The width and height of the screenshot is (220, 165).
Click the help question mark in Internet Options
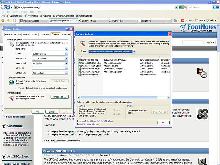[67, 29]
